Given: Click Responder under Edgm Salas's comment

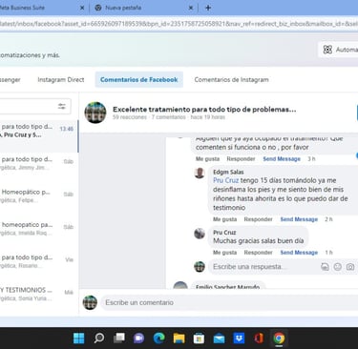Looking at the screenshot, I should 258,219.
